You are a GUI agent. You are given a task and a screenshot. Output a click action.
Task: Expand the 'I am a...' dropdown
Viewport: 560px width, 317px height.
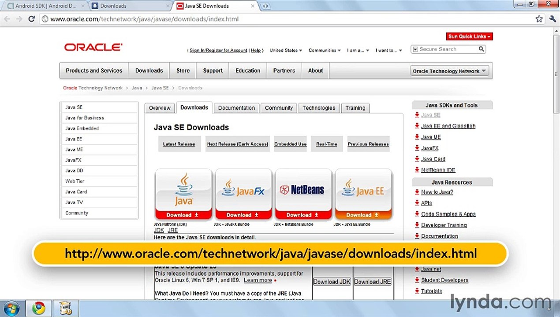[358, 50]
